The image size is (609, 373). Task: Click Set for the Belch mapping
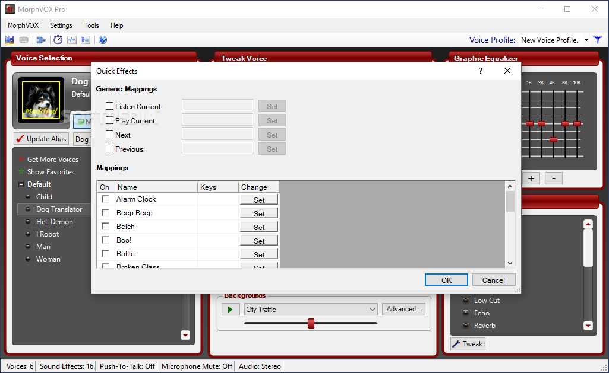pyautogui.click(x=259, y=227)
